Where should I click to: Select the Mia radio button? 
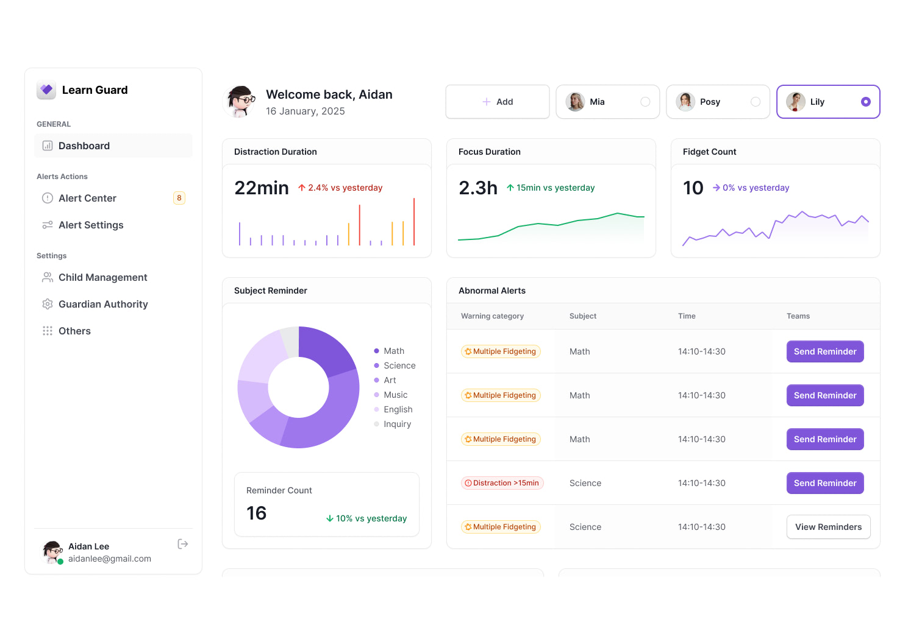coord(645,102)
